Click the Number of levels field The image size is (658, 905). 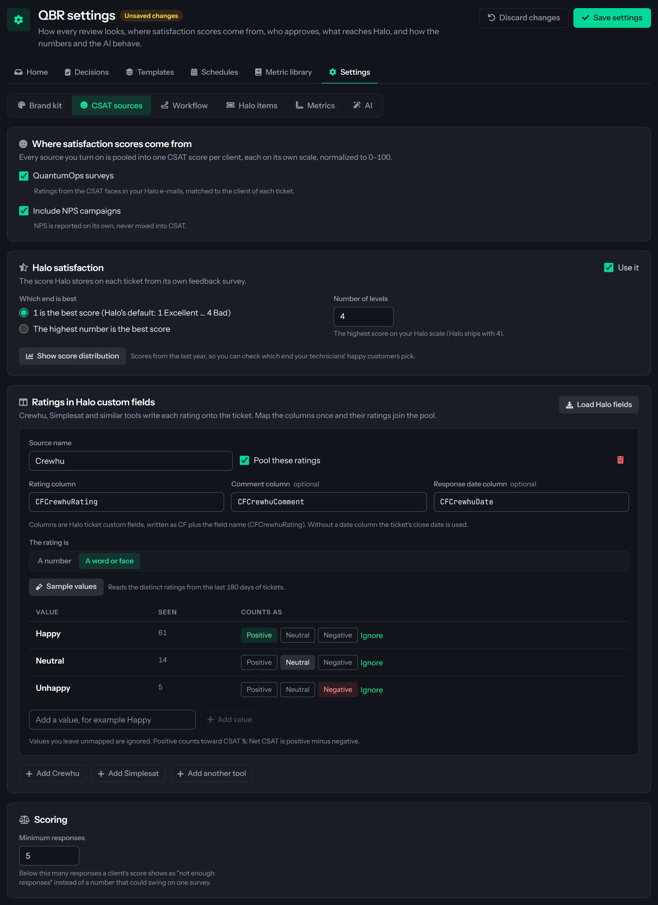tap(363, 316)
